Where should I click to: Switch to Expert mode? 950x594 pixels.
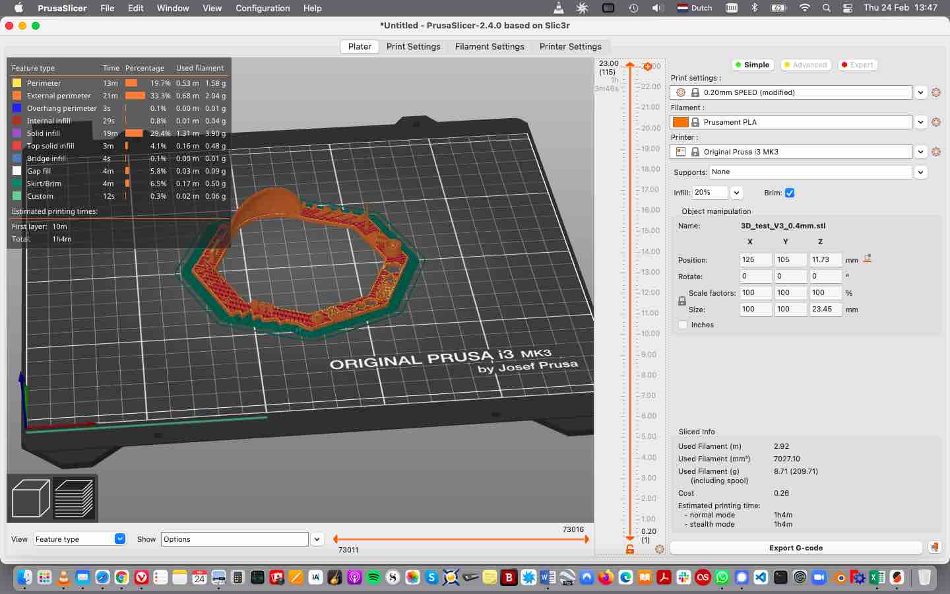click(x=856, y=65)
